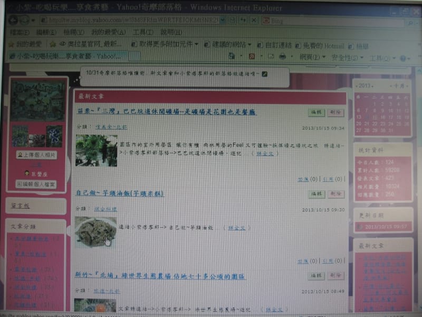Click the Print icon in command bar
Viewport: 422px width, 317px height.
tap(283, 57)
